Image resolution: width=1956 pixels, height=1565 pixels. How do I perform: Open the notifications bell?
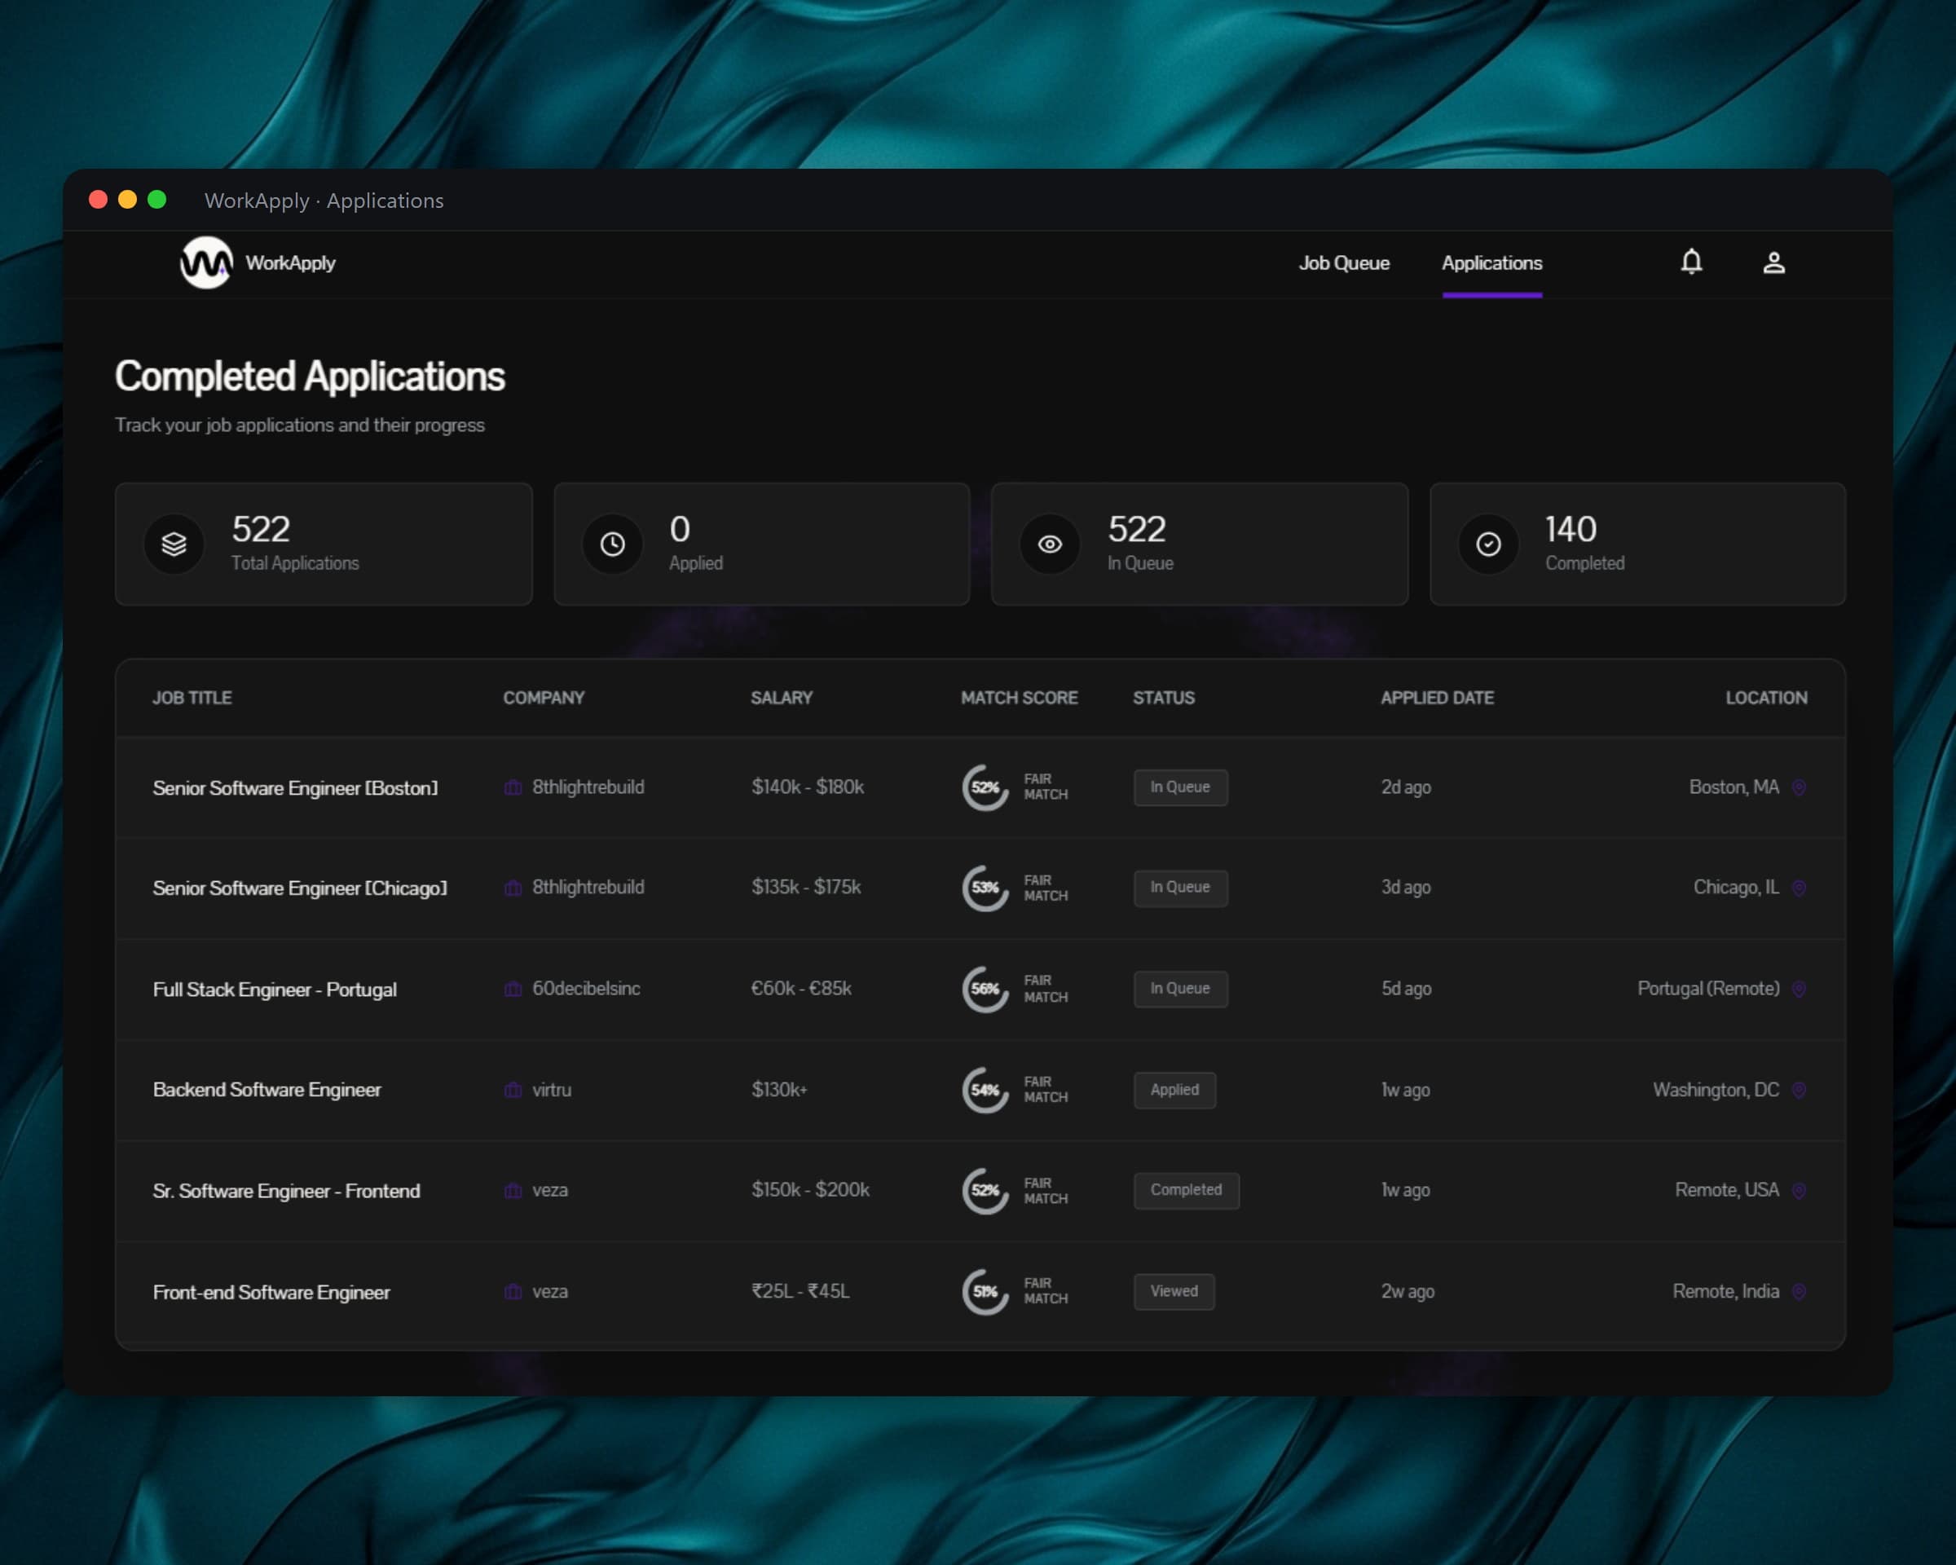click(x=1691, y=262)
